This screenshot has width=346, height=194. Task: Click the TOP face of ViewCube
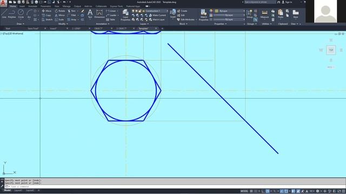[x=331, y=50]
